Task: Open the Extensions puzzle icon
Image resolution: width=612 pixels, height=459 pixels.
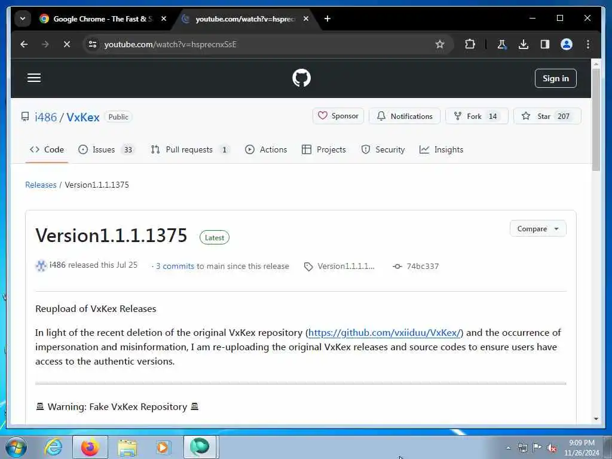Action: [470, 44]
